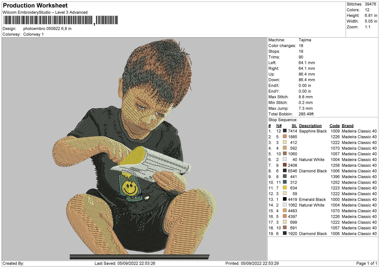Click stitch count 4483 in stop 15
The image size is (380, 268).
tap(292, 211)
